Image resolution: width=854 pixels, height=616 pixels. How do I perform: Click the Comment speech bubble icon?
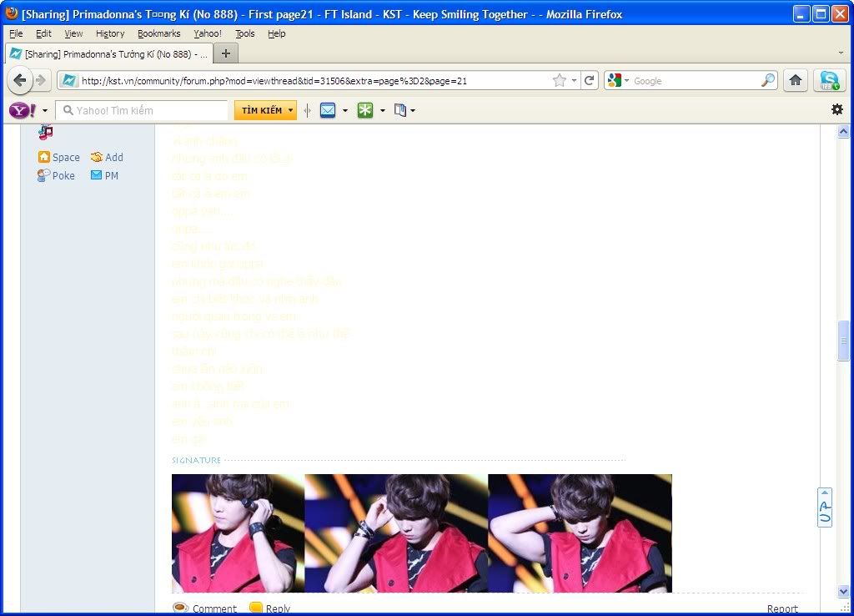180,608
